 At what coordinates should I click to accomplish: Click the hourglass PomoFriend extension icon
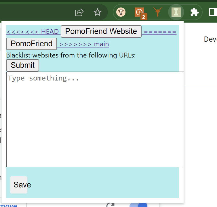176,12
